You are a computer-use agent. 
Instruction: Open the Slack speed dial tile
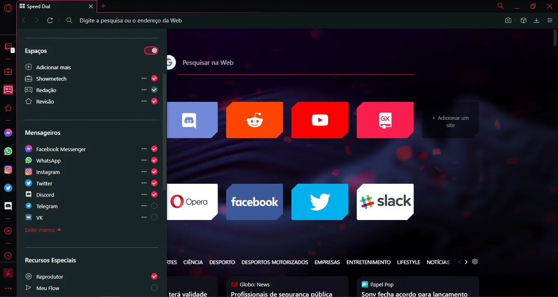[385, 202]
